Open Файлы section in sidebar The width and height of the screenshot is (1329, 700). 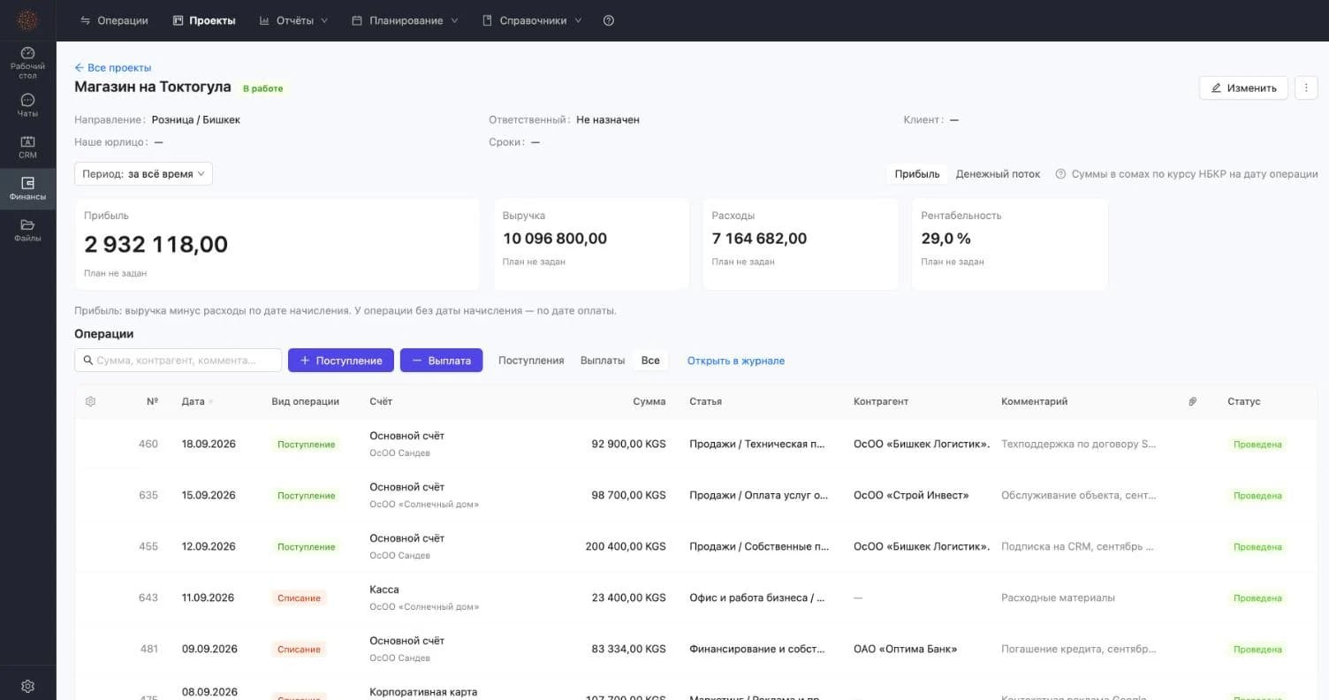pos(27,231)
